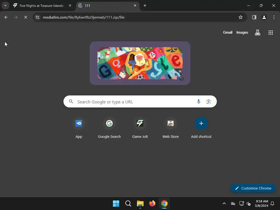Show hidden system tray icons
The image size is (280, 210).
click(x=224, y=203)
